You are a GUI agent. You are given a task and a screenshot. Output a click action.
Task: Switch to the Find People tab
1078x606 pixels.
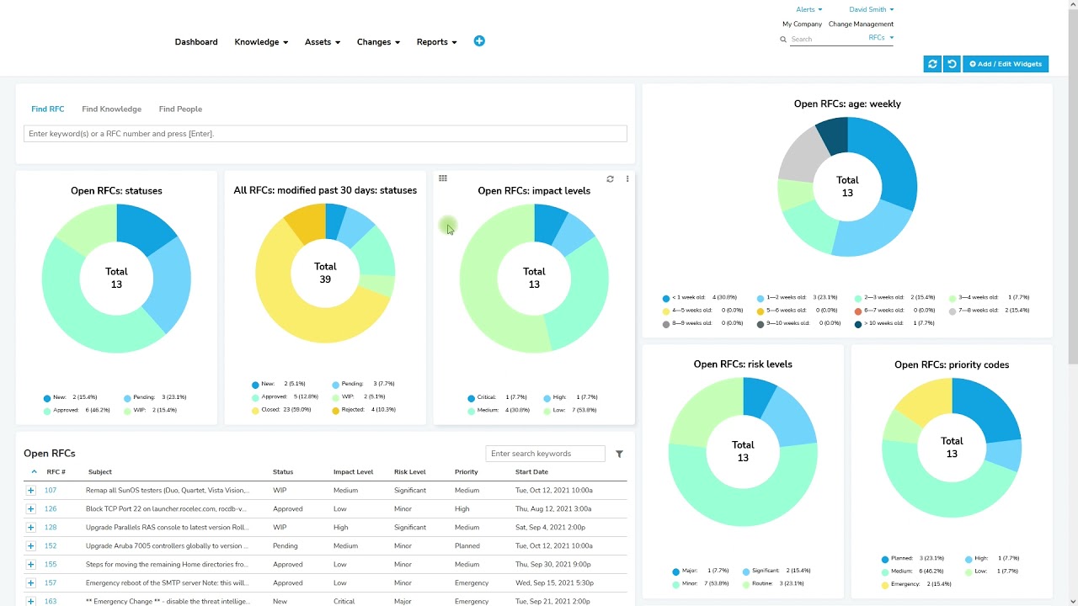click(180, 109)
